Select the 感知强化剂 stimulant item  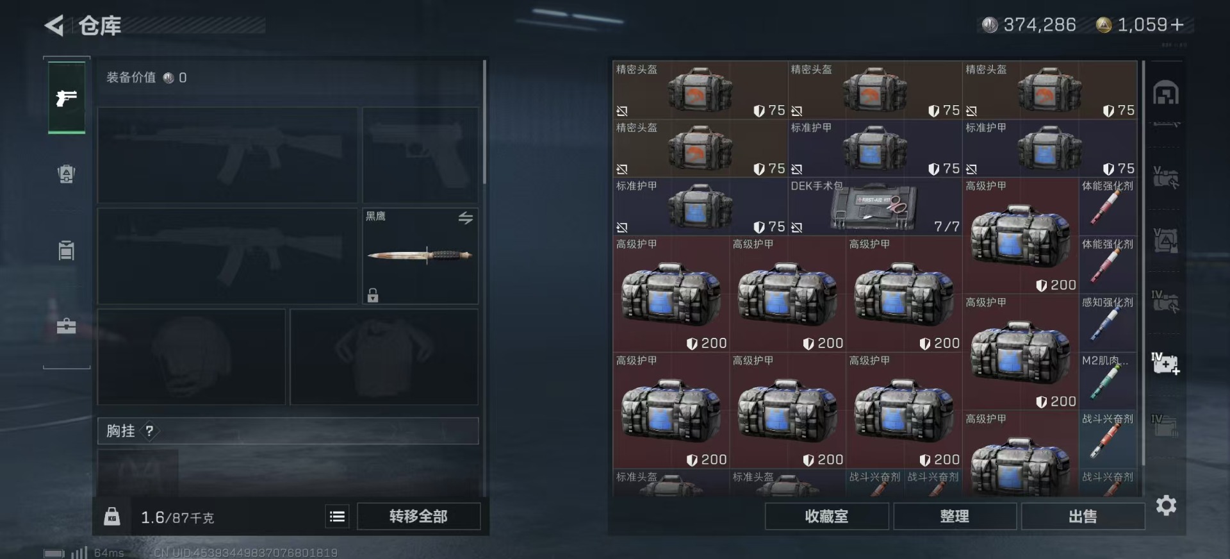pyautogui.click(x=1108, y=323)
